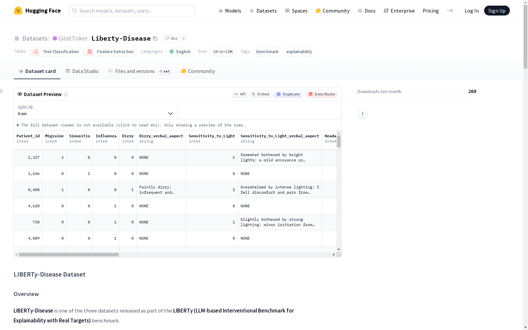Open Docs in top navigation

coord(367,11)
